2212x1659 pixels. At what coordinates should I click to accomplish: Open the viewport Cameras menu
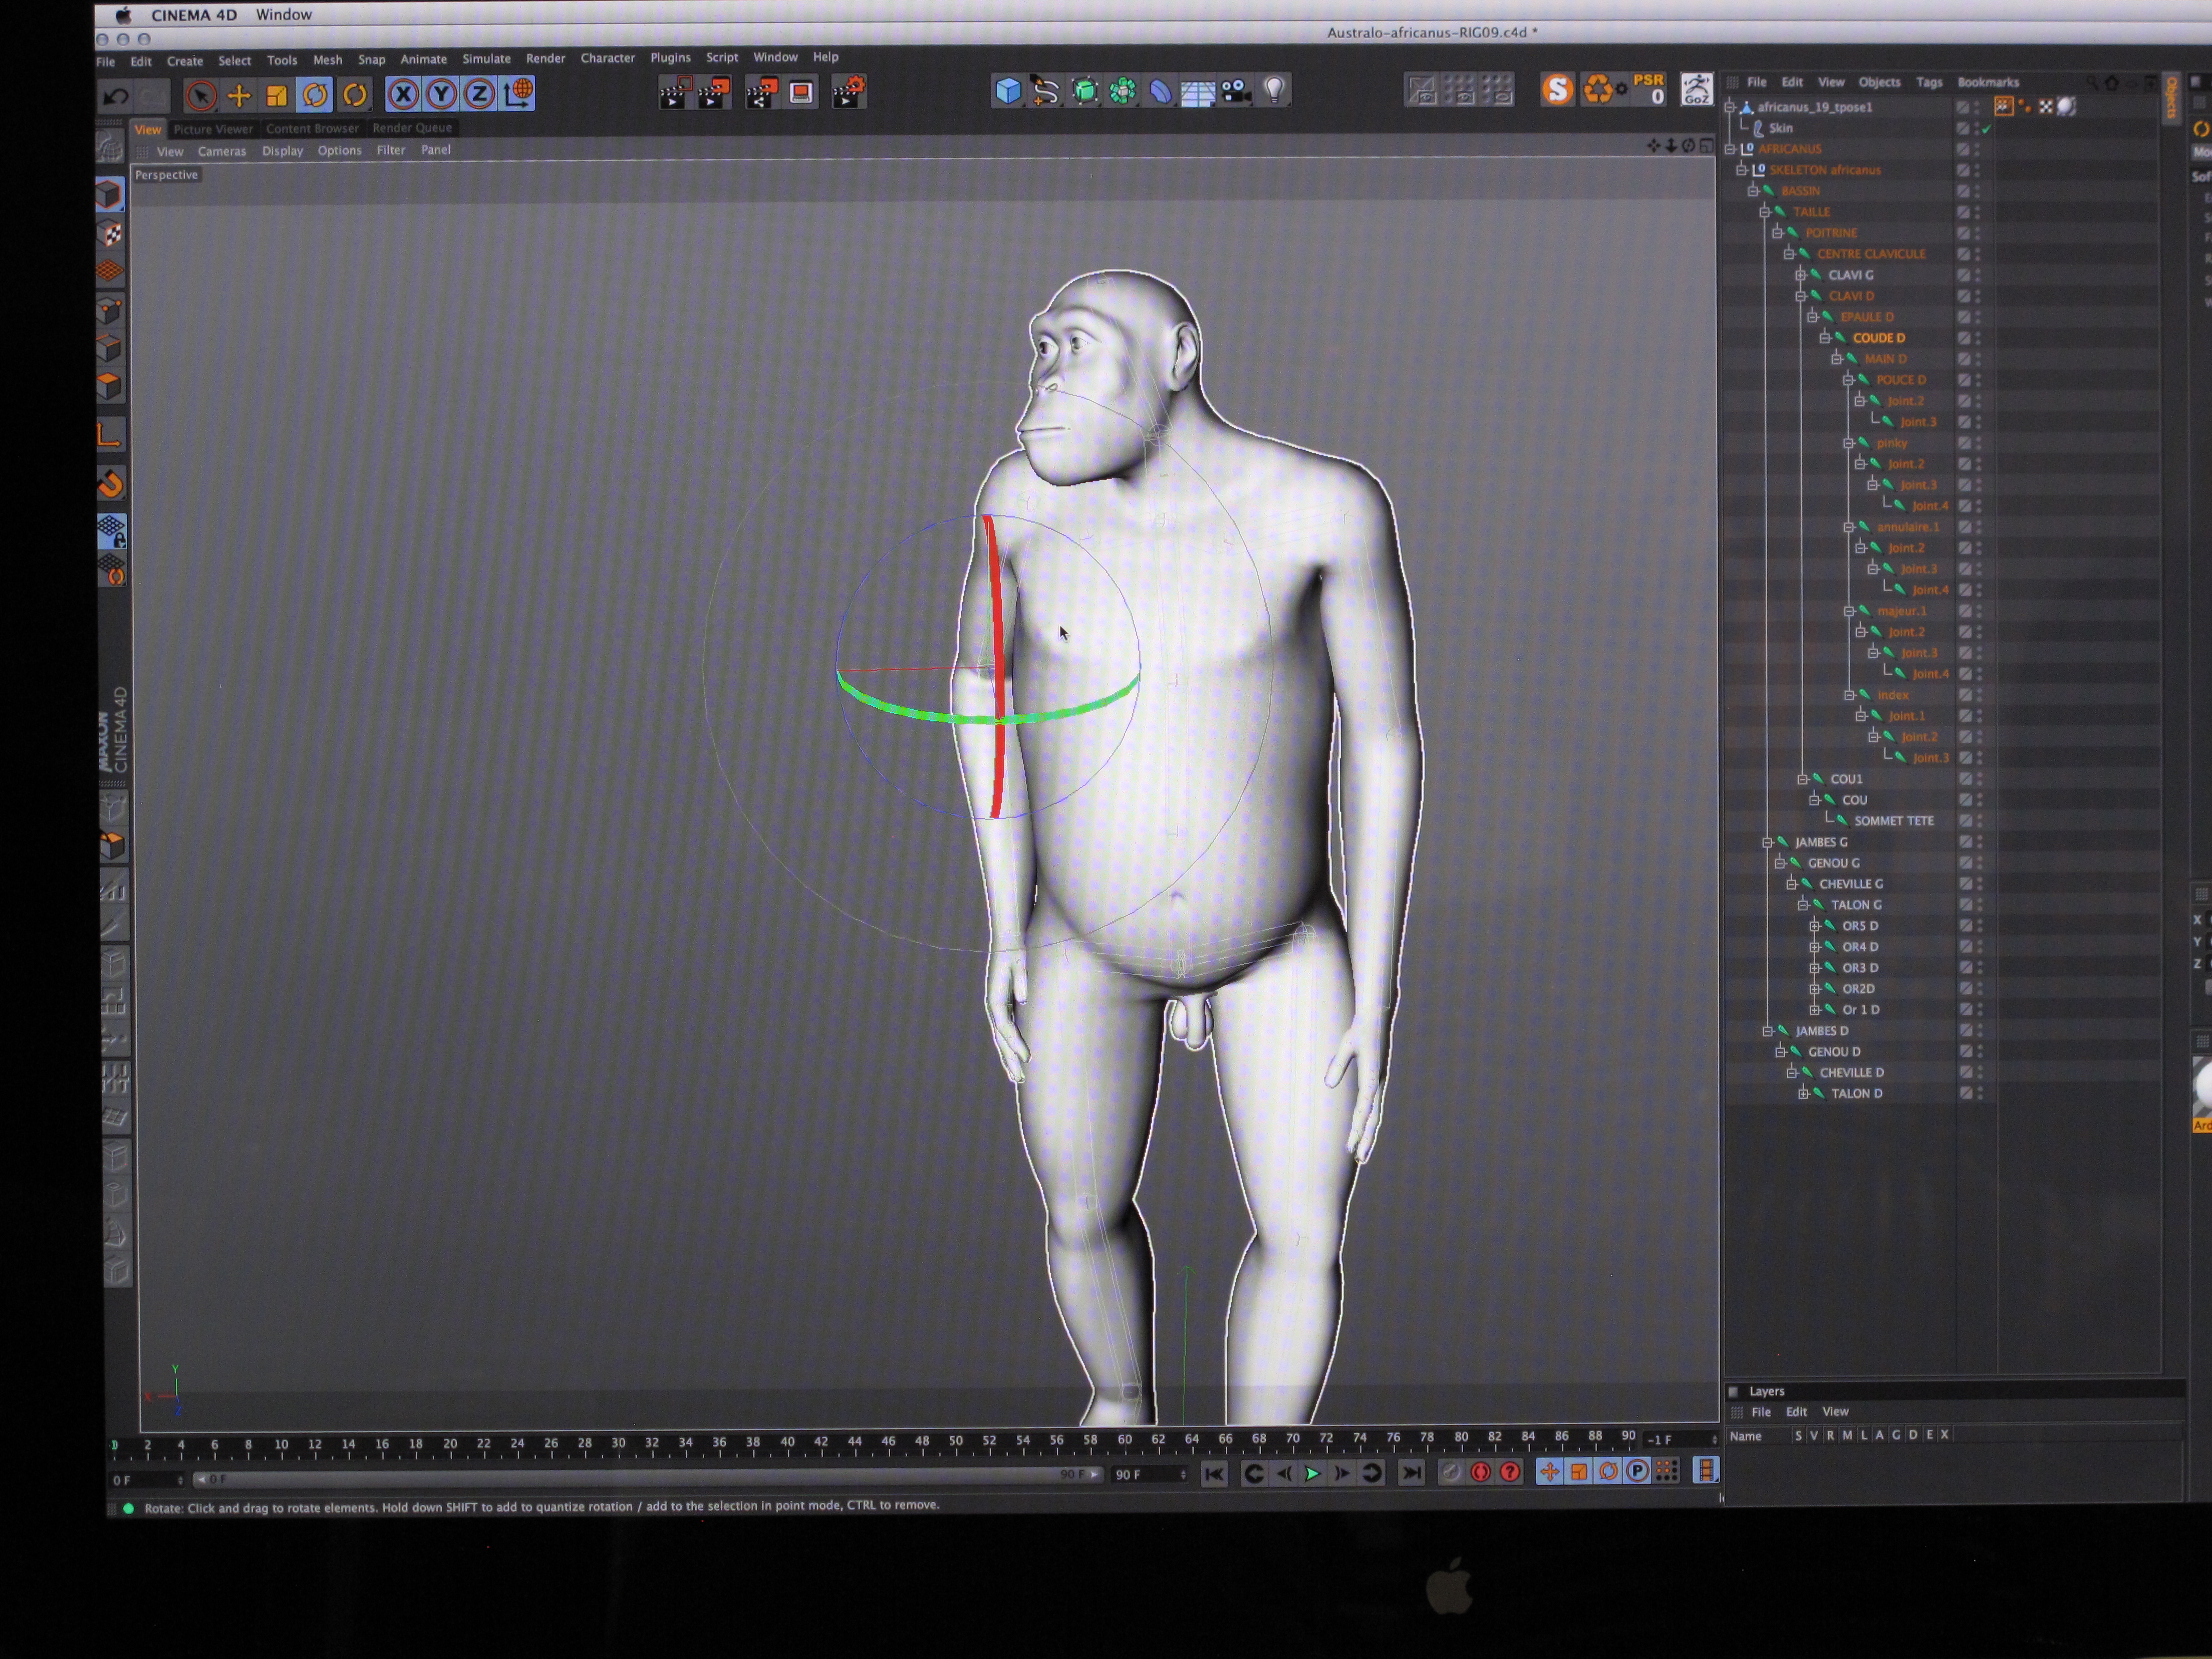click(222, 151)
